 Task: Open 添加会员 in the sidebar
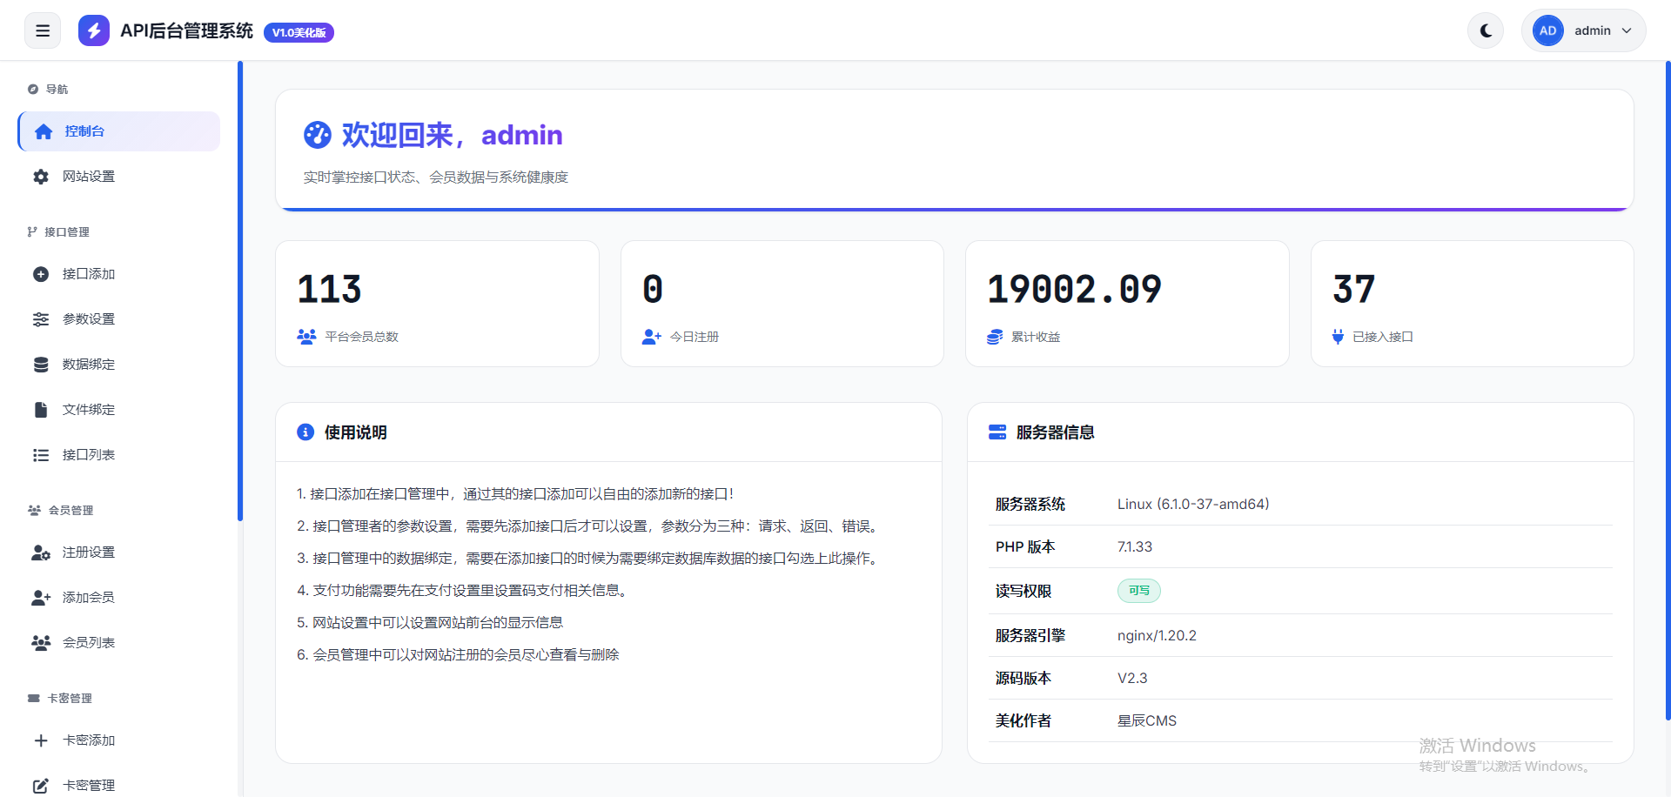89,598
